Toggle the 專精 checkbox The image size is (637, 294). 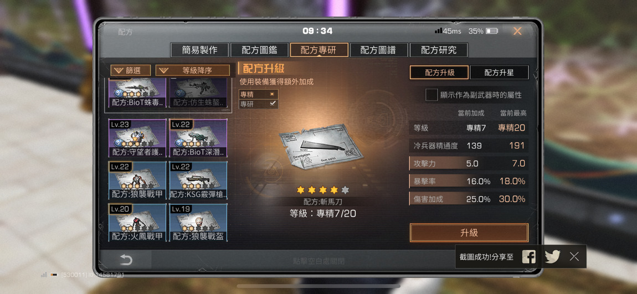(x=273, y=94)
